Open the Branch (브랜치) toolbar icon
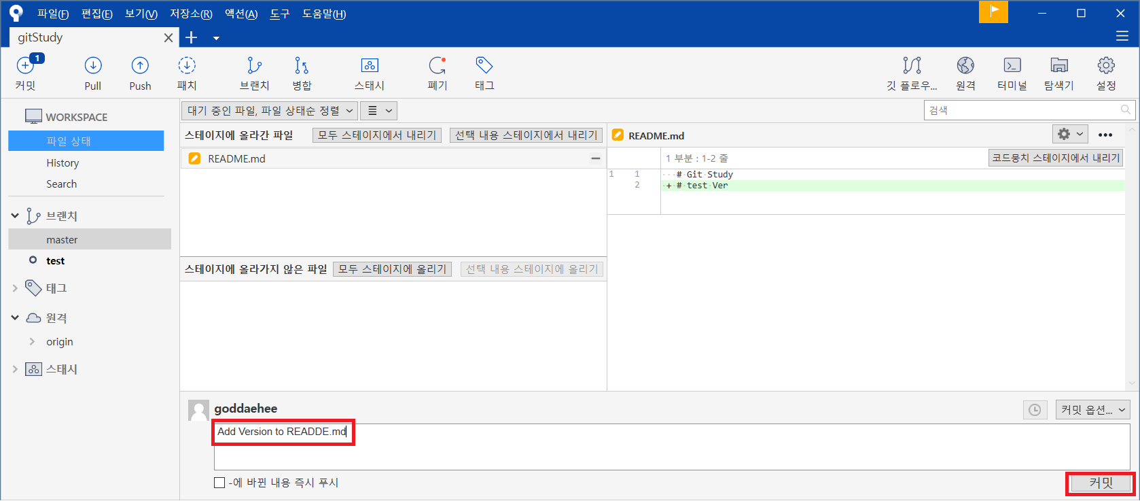The image size is (1140, 501). (254, 65)
